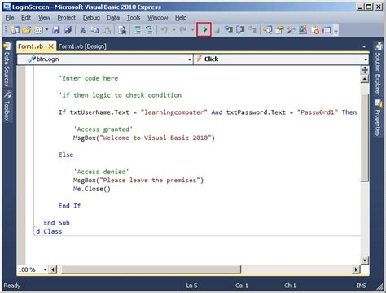This screenshot has width=386, height=293.
Task: Open the Error List toolbar icon
Action: pyautogui.click(x=314, y=29)
